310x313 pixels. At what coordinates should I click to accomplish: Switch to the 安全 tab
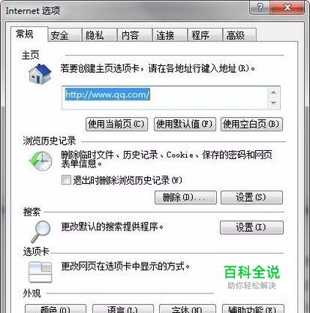click(65, 35)
